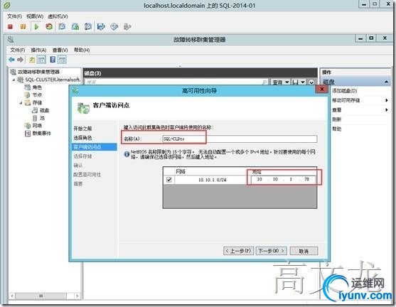The width and height of the screenshot is (396, 307).
Task: Click the take snapshot toolbar icon
Action: tap(62, 26)
